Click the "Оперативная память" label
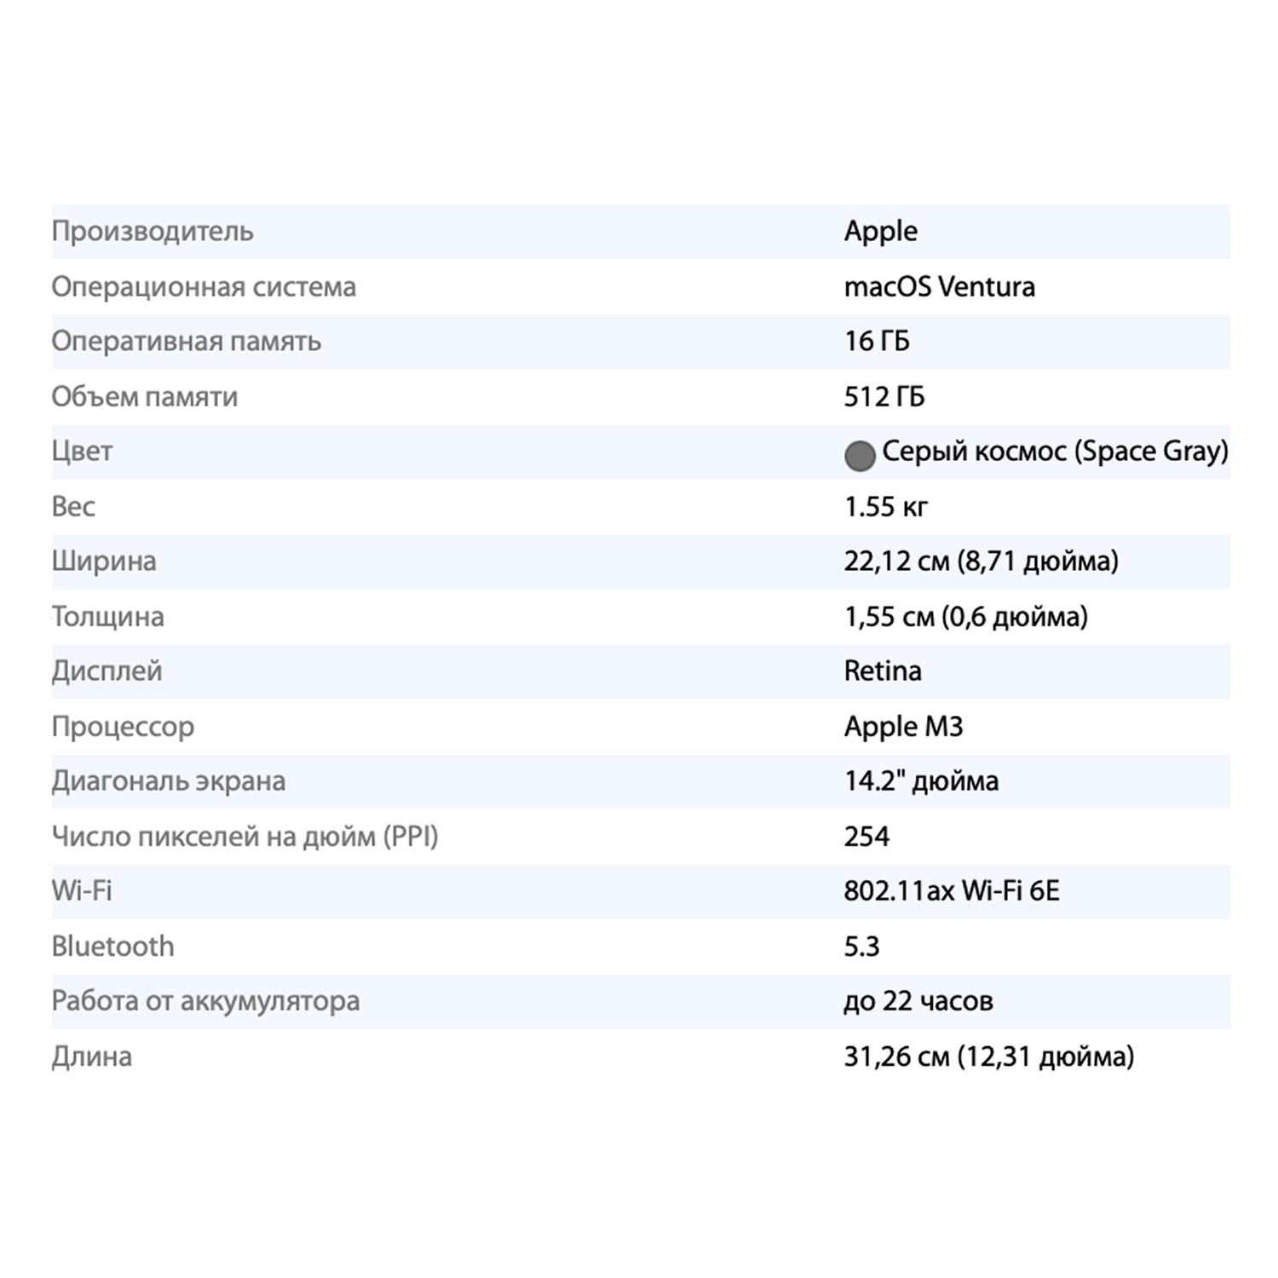 [x=186, y=342]
